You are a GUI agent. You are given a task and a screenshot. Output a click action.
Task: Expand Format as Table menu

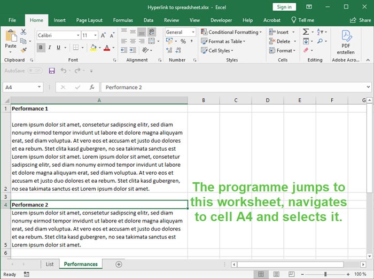223,41
